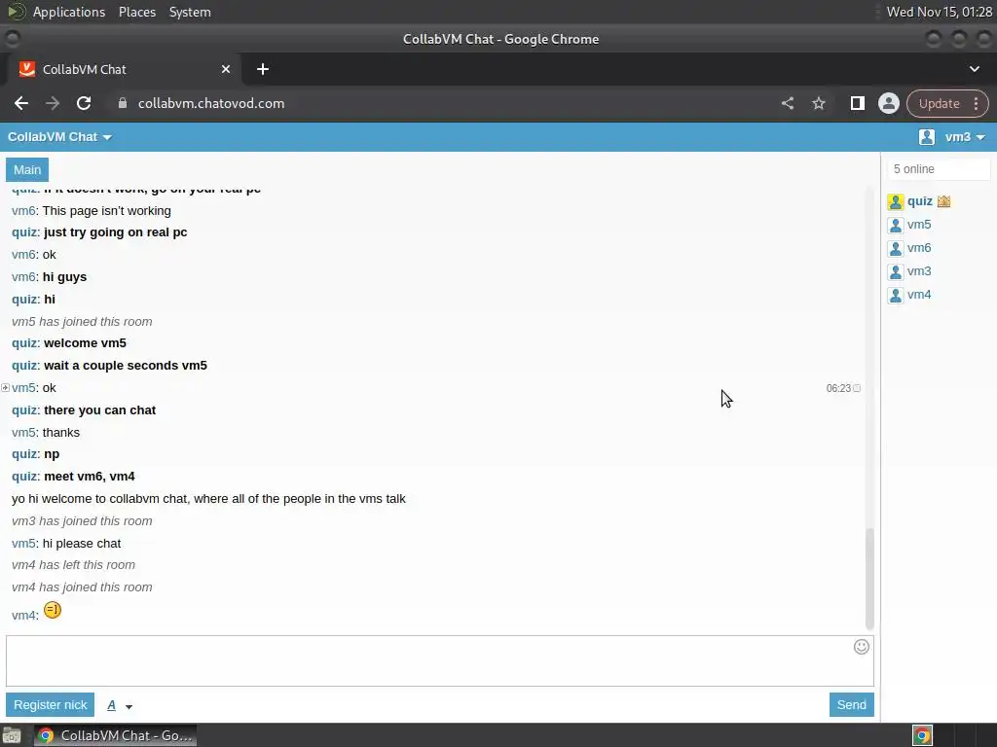Click the 'yo hi welcome to collabvm chat' message
The image size is (997, 747).
[x=208, y=499]
